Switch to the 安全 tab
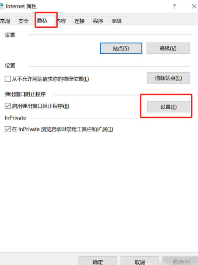 coord(24,21)
